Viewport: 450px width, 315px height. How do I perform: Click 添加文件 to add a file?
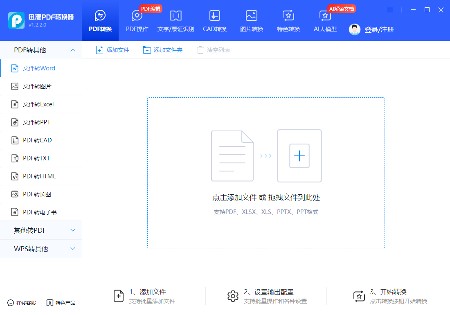point(113,49)
